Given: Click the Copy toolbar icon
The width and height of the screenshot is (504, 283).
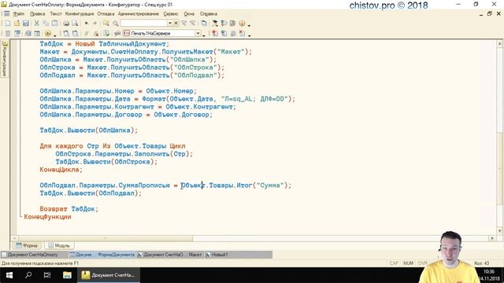Looking at the screenshot, I should 46,24.
